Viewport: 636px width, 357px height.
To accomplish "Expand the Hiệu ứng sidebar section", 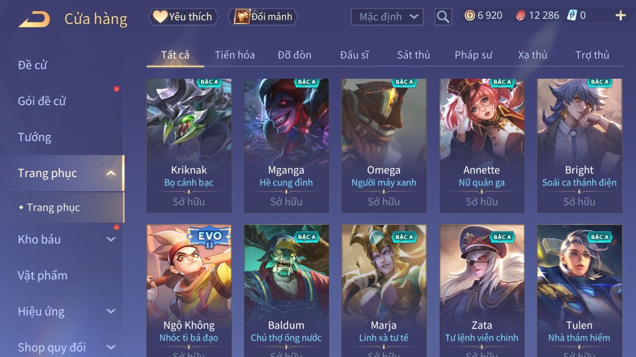I will [x=111, y=311].
